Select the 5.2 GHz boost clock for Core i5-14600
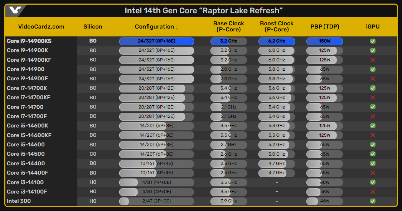The height and width of the screenshot is (211, 402). [277, 145]
